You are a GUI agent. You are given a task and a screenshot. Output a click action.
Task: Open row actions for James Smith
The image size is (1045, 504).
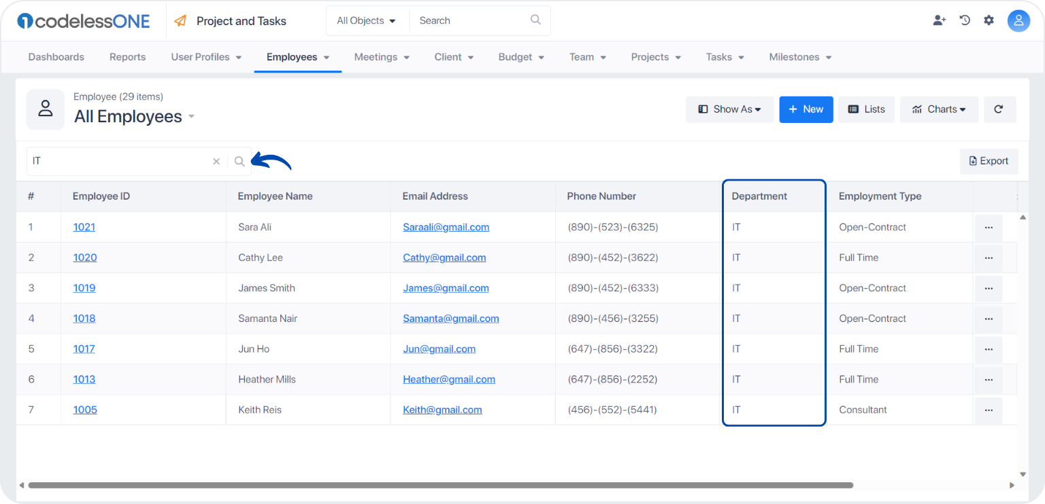tap(989, 289)
